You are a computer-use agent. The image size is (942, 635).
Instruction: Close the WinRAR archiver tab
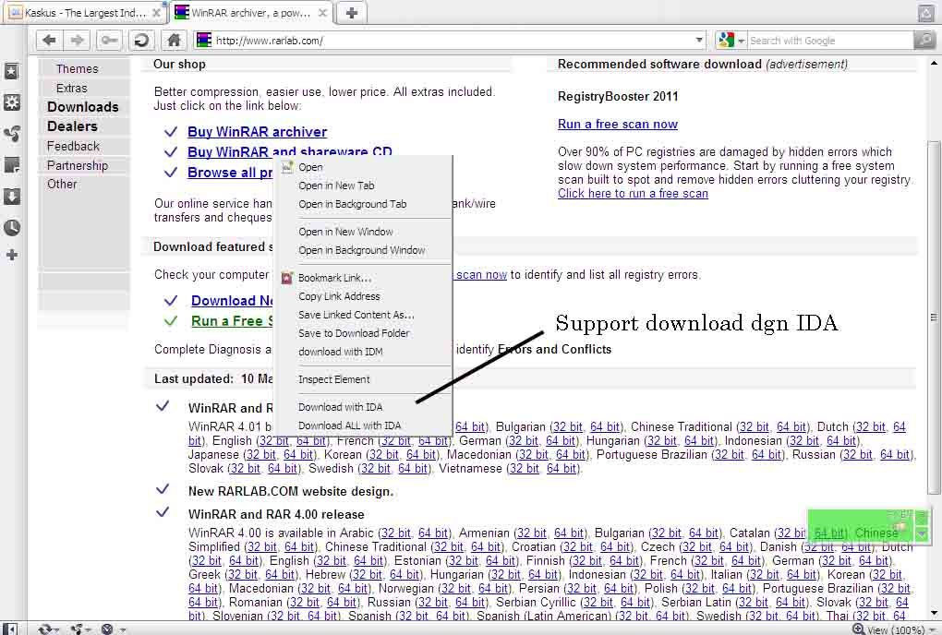point(322,13)
